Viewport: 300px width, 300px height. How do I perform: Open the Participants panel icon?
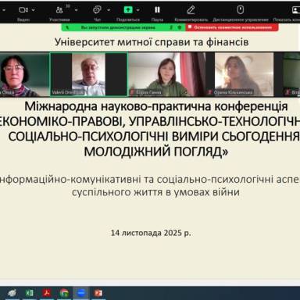(59, 10)
